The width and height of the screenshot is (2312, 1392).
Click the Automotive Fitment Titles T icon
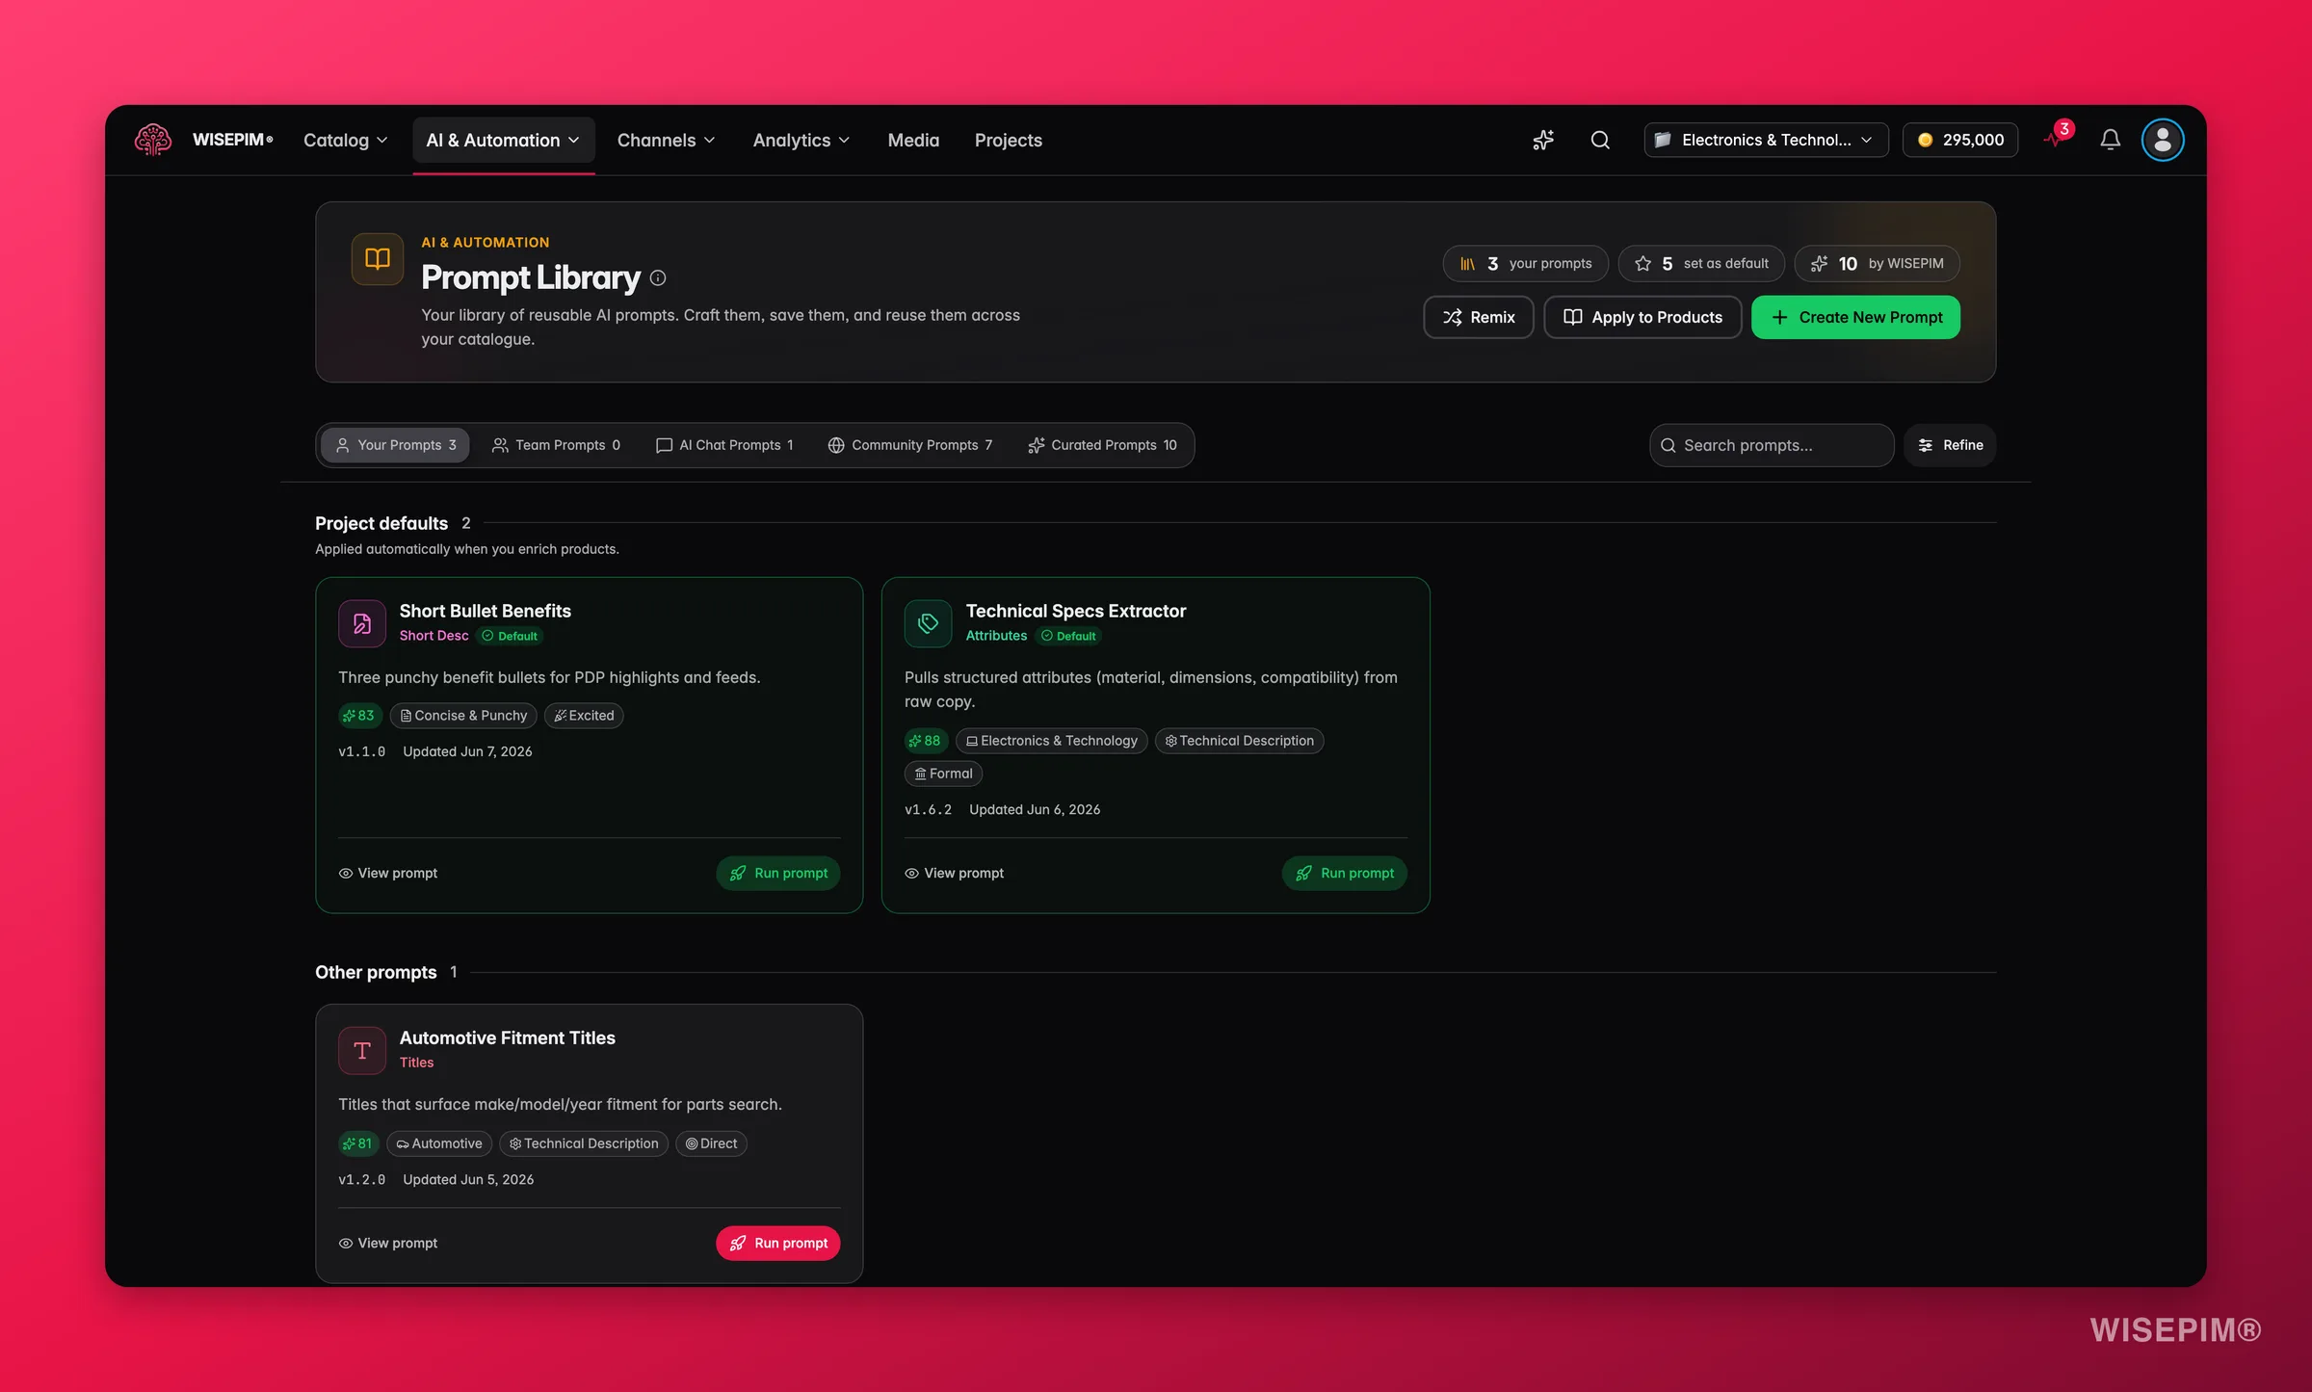[x=362, y=1050]
